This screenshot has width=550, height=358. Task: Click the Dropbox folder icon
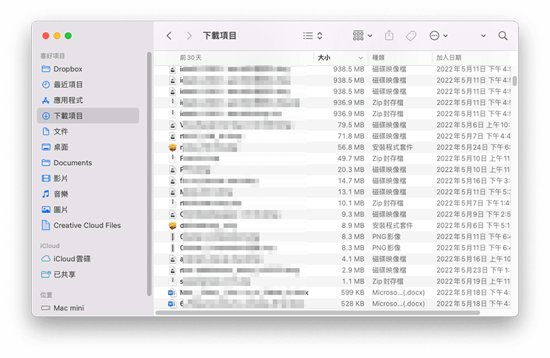click(x=46, y=69)
